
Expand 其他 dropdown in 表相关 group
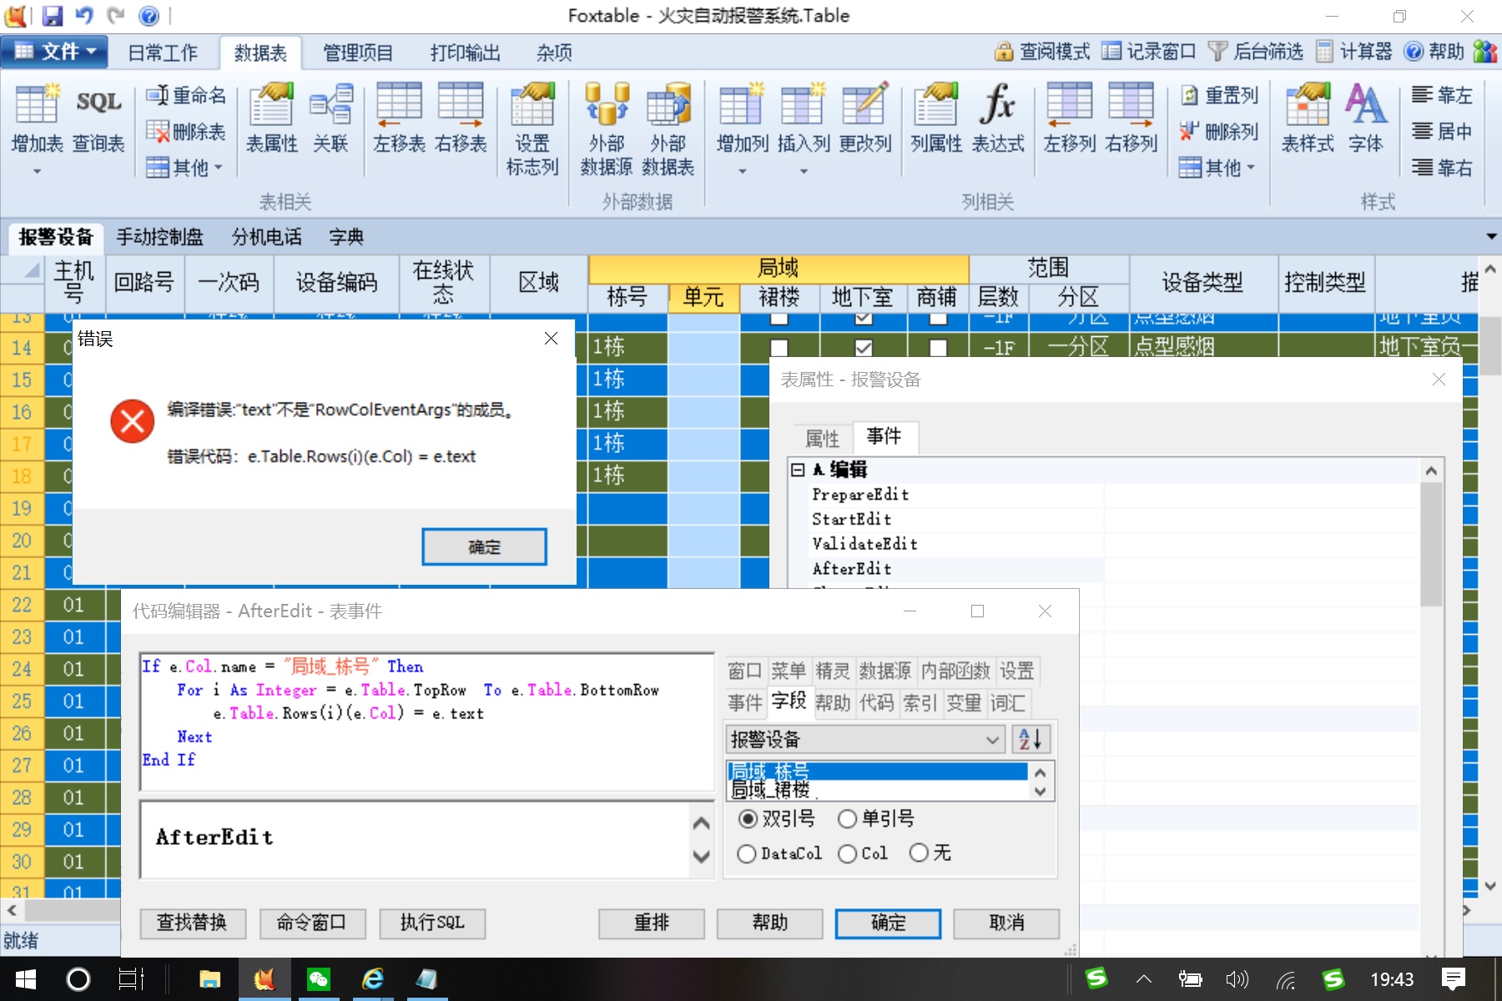coord(184,168)
